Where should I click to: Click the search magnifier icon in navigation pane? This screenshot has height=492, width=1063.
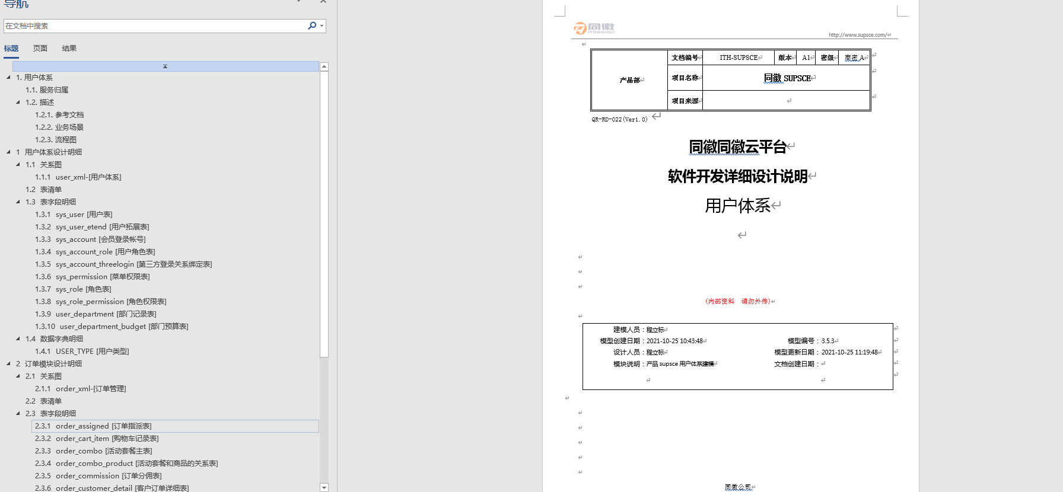[312, 25]
